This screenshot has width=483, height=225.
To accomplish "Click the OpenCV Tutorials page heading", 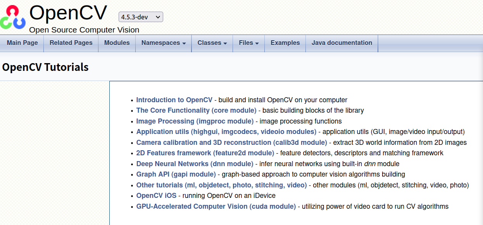I will click(45, 67).
